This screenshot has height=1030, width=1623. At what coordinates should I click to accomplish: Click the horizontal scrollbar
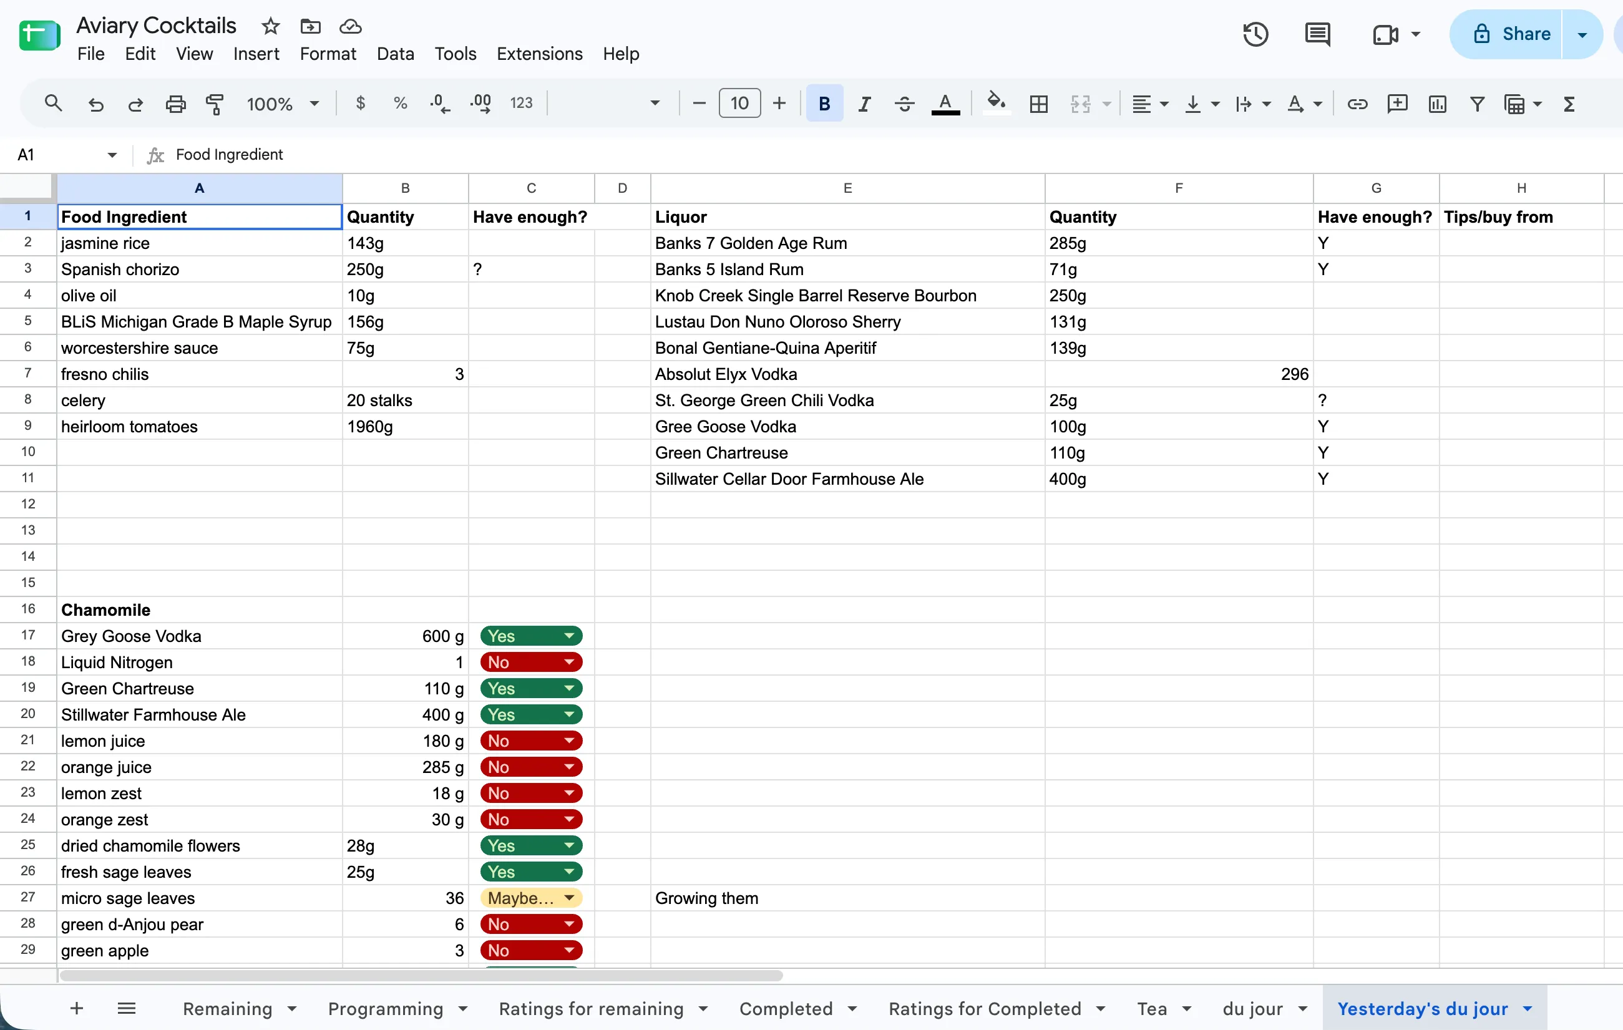click(421, 975)
